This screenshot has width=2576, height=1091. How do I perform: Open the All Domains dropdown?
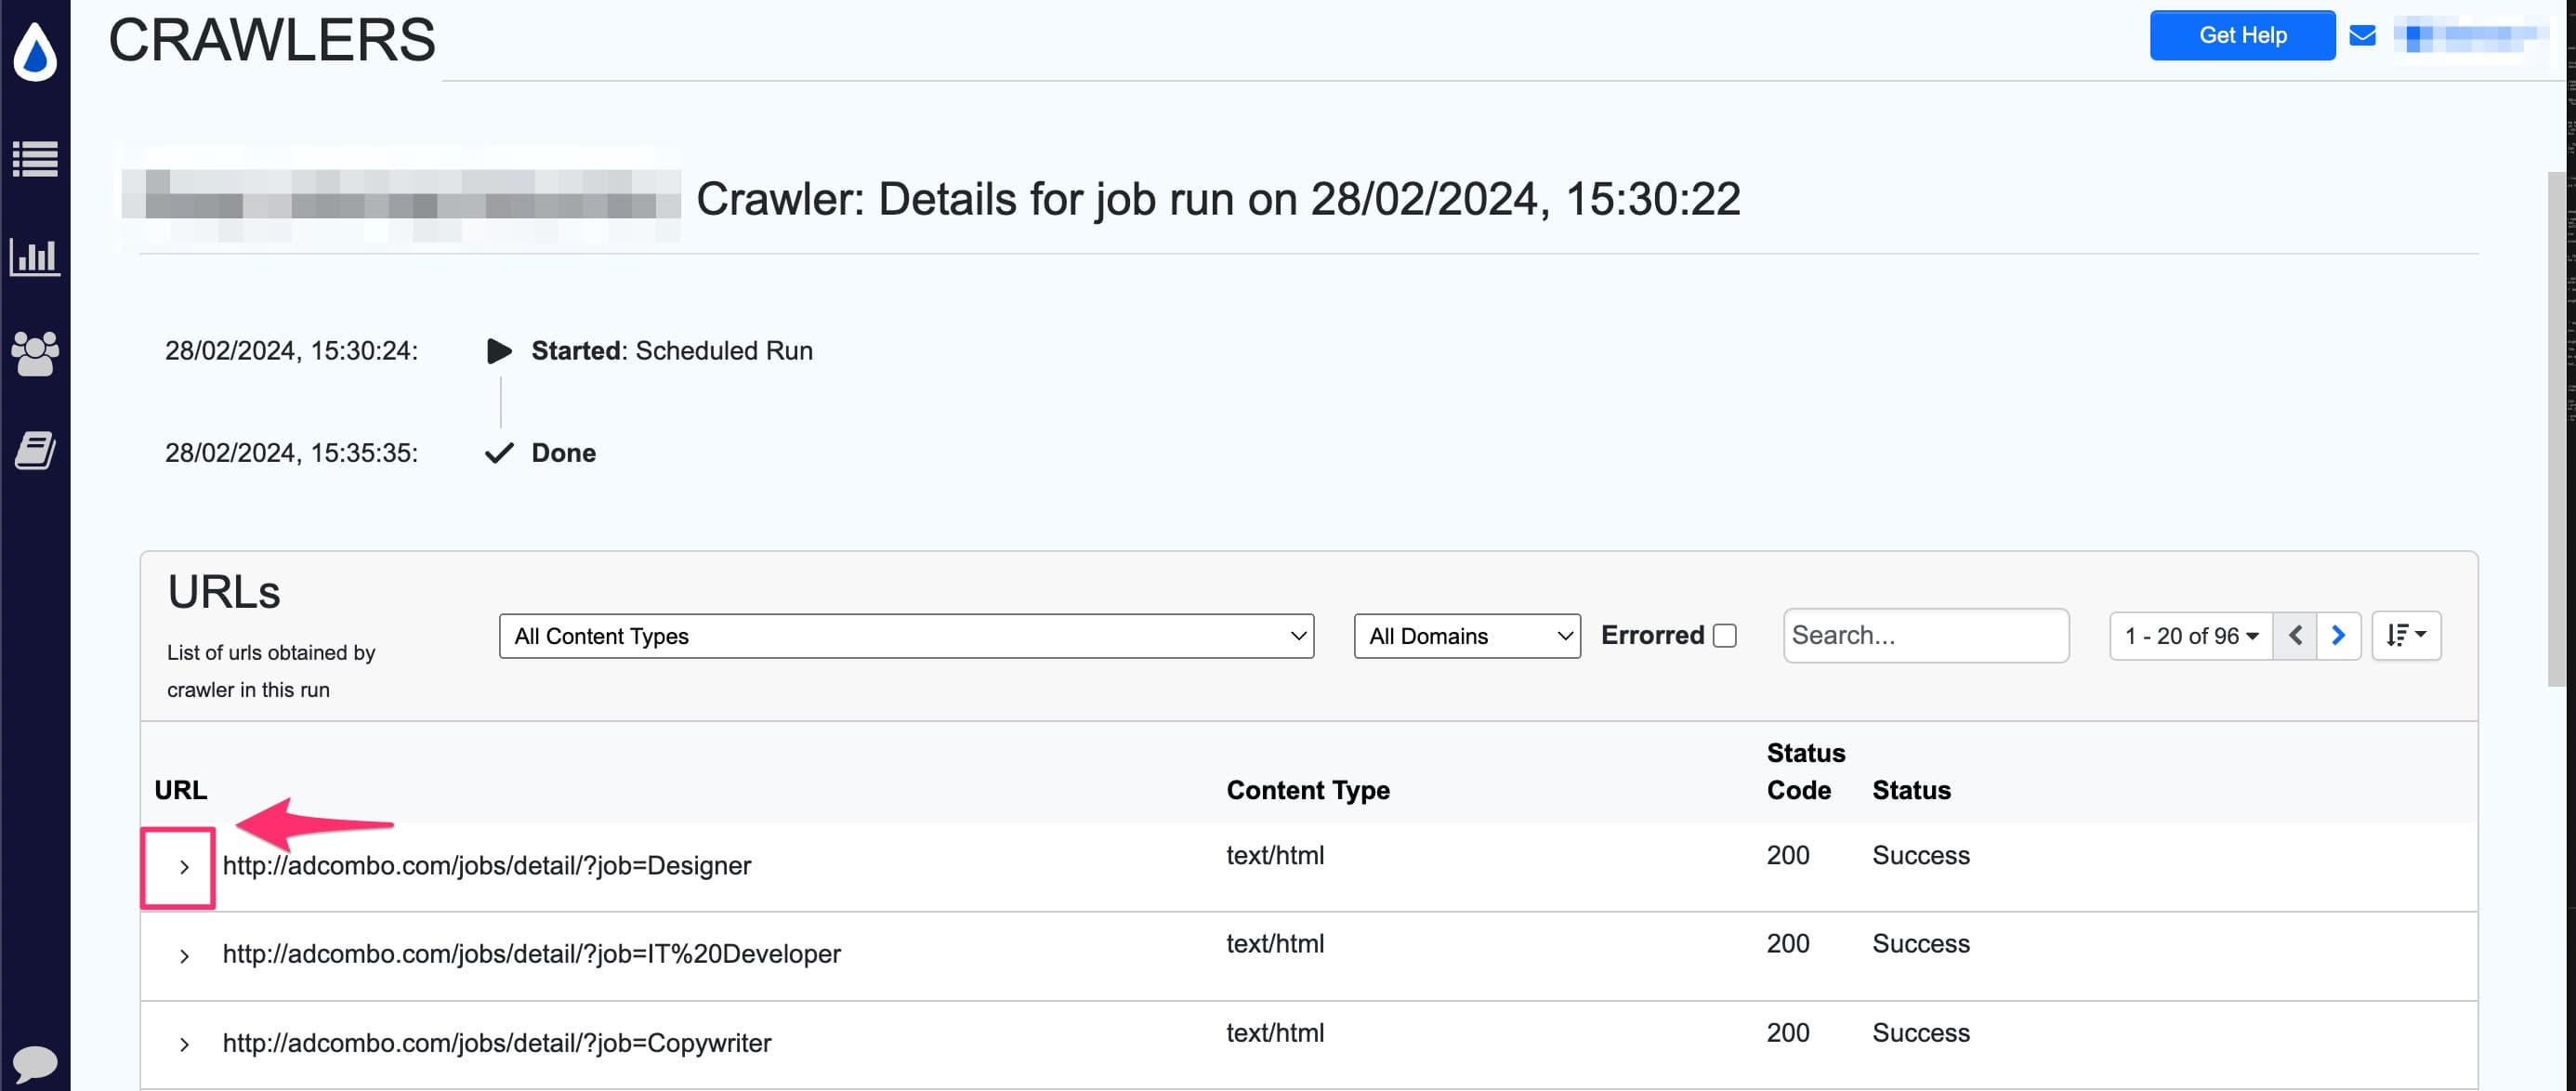coord(1466,636)
